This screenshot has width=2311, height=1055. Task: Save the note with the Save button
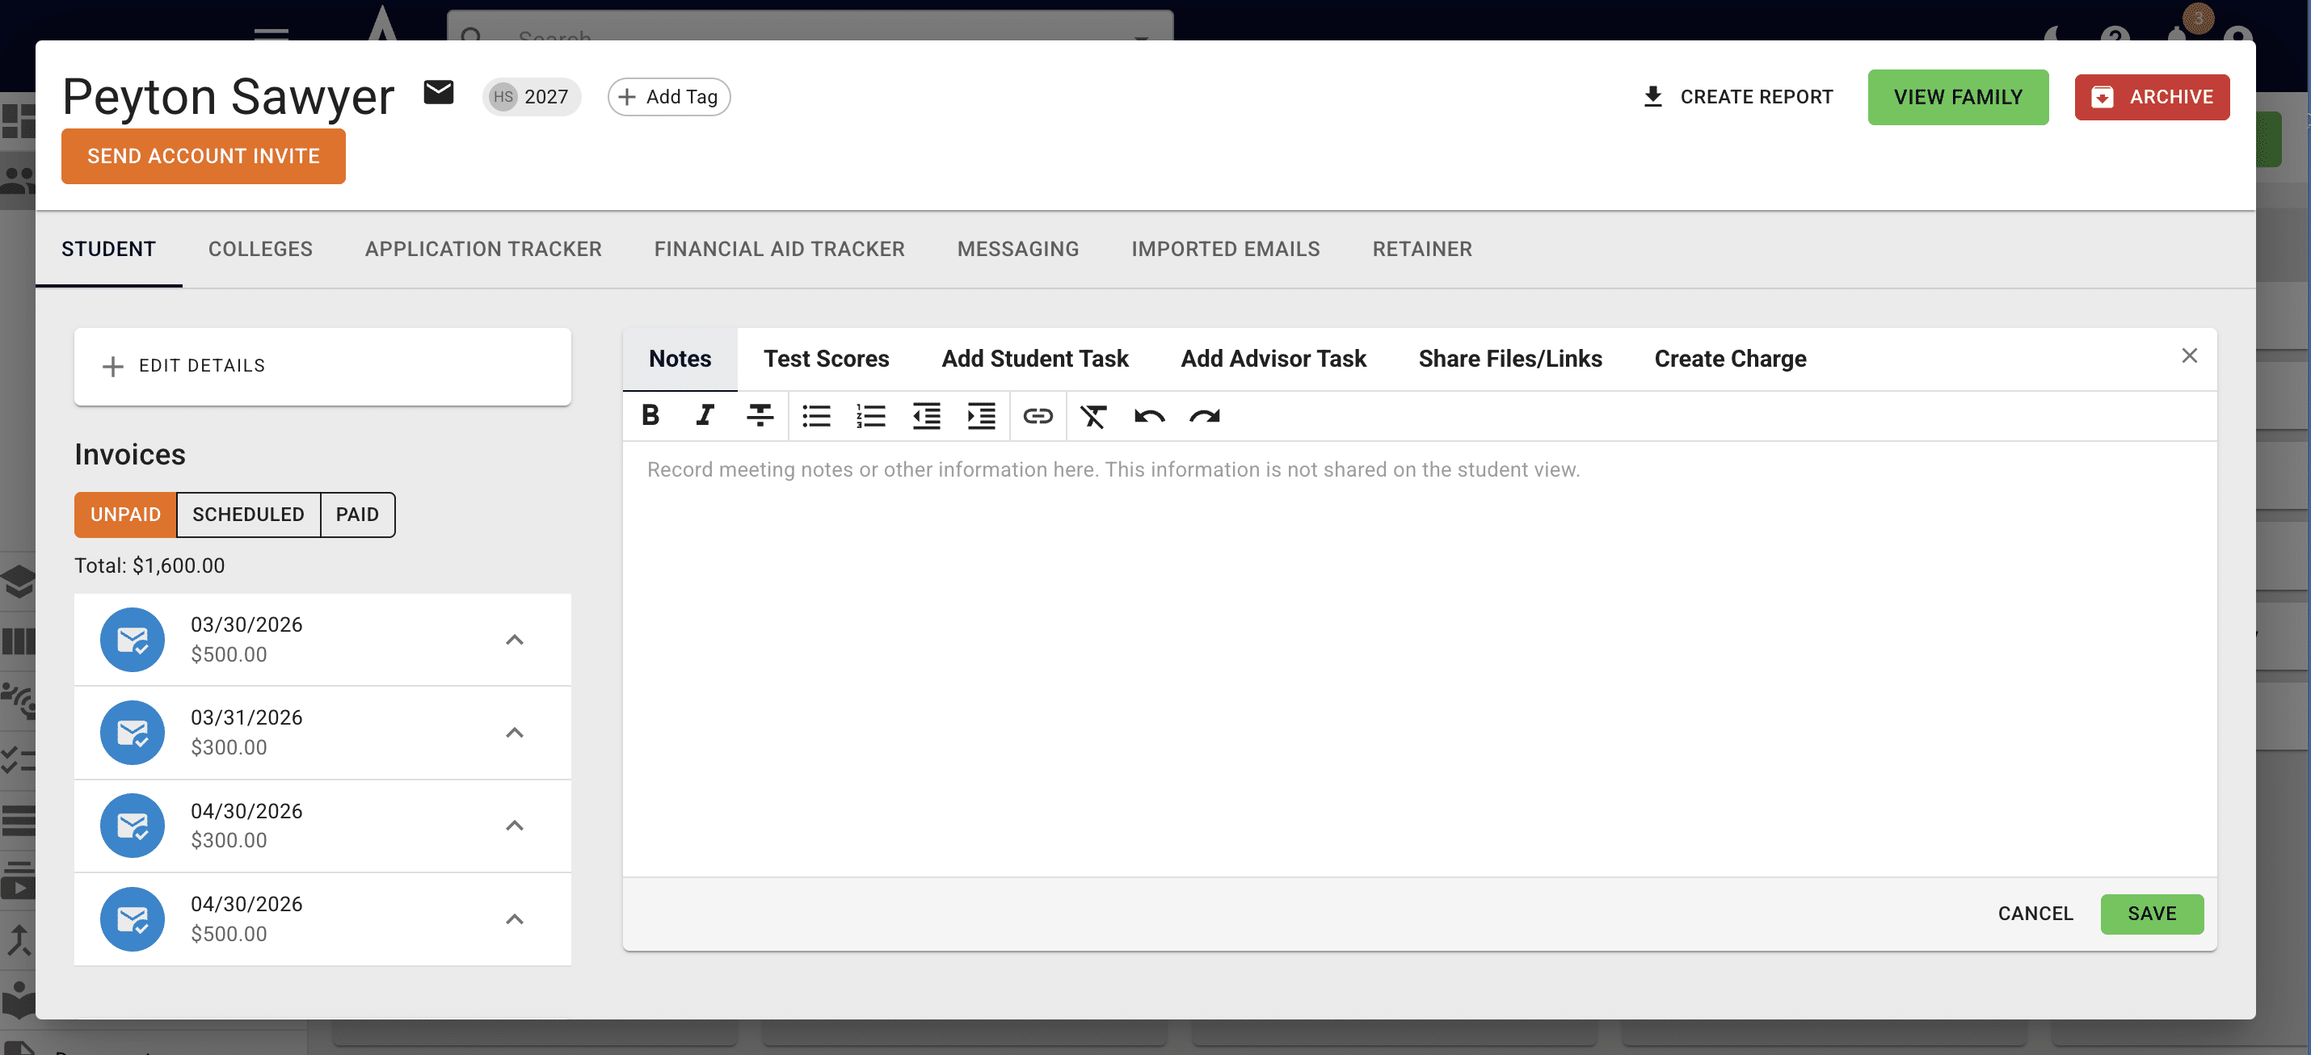coord(2151,914)
